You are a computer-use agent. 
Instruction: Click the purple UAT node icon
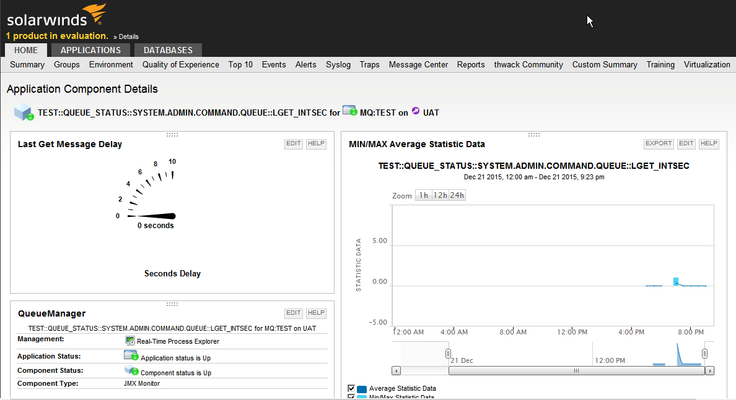[415, 111]
